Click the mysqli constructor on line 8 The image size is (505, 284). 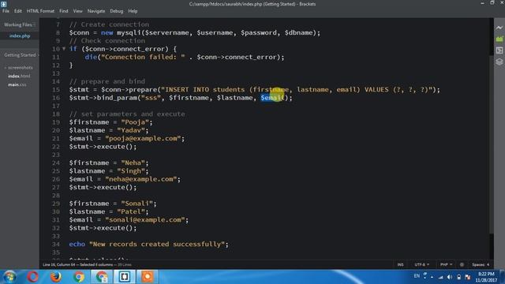(129, 32)
